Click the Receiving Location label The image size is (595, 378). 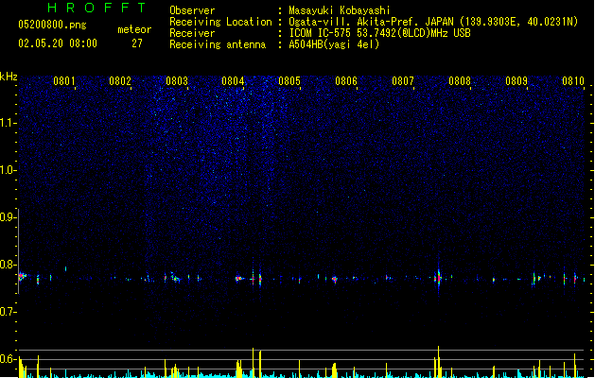tap(220, 22)
